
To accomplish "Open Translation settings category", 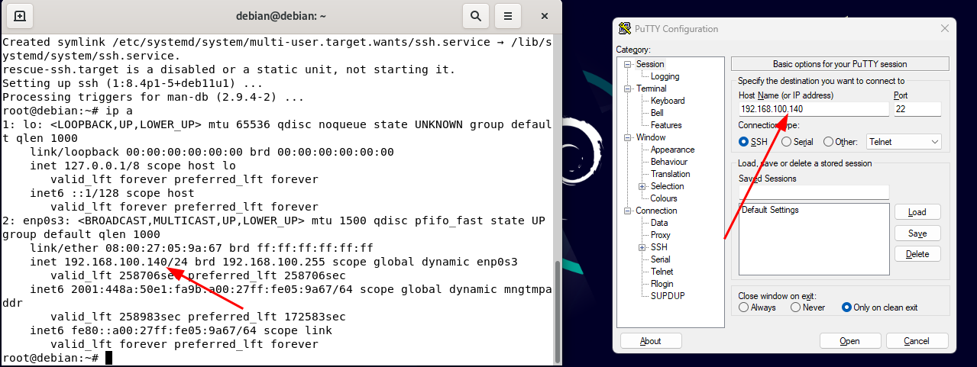I will tap(670, 174).
